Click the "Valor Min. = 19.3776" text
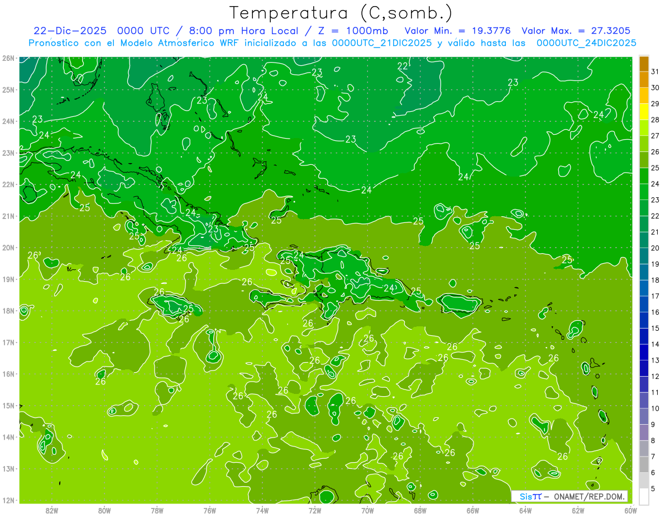The image size is (670, 518). point(458,31)
